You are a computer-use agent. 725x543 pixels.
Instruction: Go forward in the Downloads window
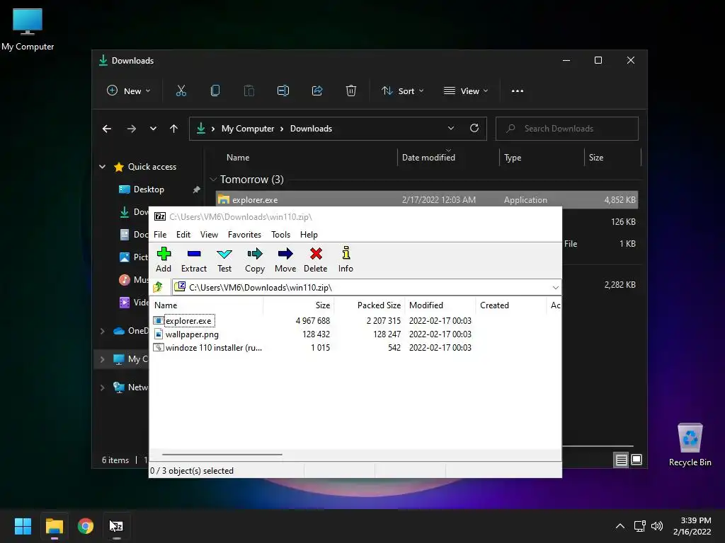point(131,129)
